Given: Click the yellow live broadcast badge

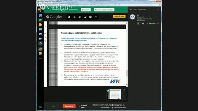Looking at the screenshot, I should pyautogui.click(x=119, y=16).
